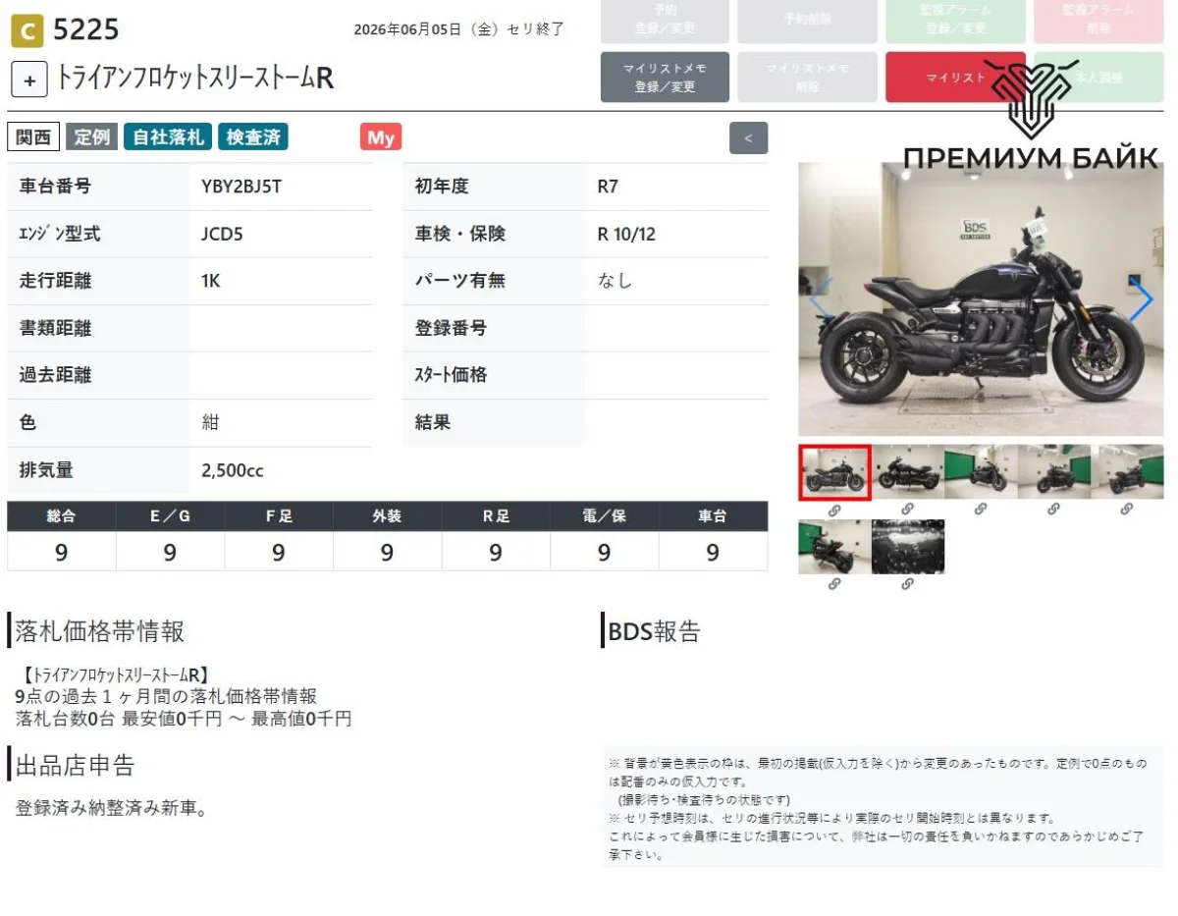
Task: Click the 落札価格帯情報 heading
Action: [x=99, y=631]
